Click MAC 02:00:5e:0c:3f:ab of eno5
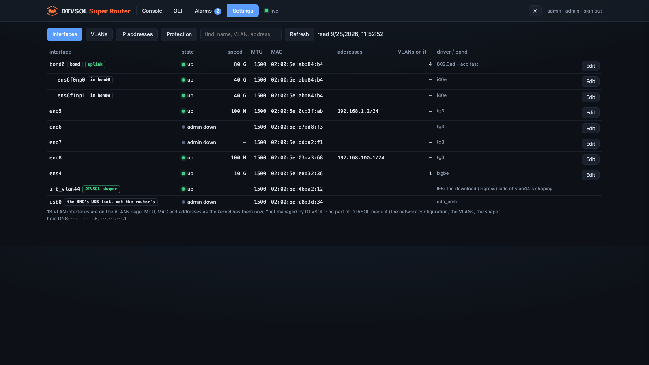The height and width of the screenshot is (365, 649). tap(297, 111)
